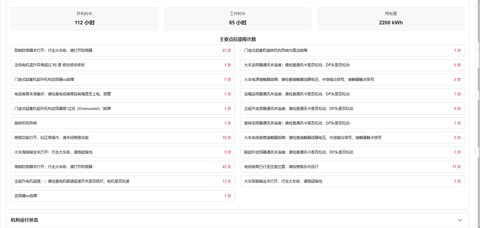Viewport: 480px width, 228px height.
Task: Click the 22 次 fault count
Action: coord(226,167)
